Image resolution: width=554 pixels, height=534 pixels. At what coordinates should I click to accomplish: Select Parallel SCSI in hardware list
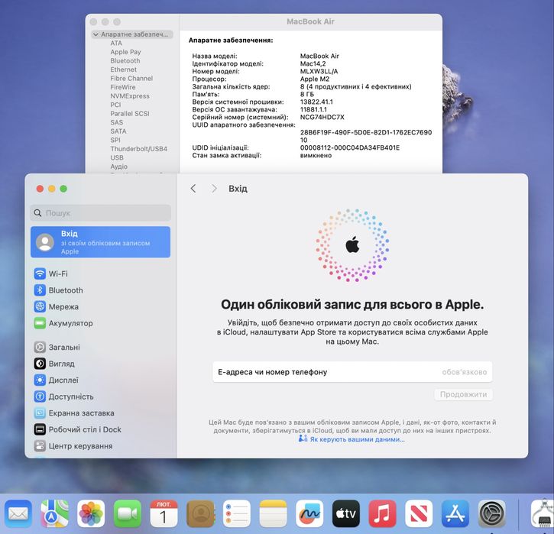pyautogui.click(x=130, y=114)
